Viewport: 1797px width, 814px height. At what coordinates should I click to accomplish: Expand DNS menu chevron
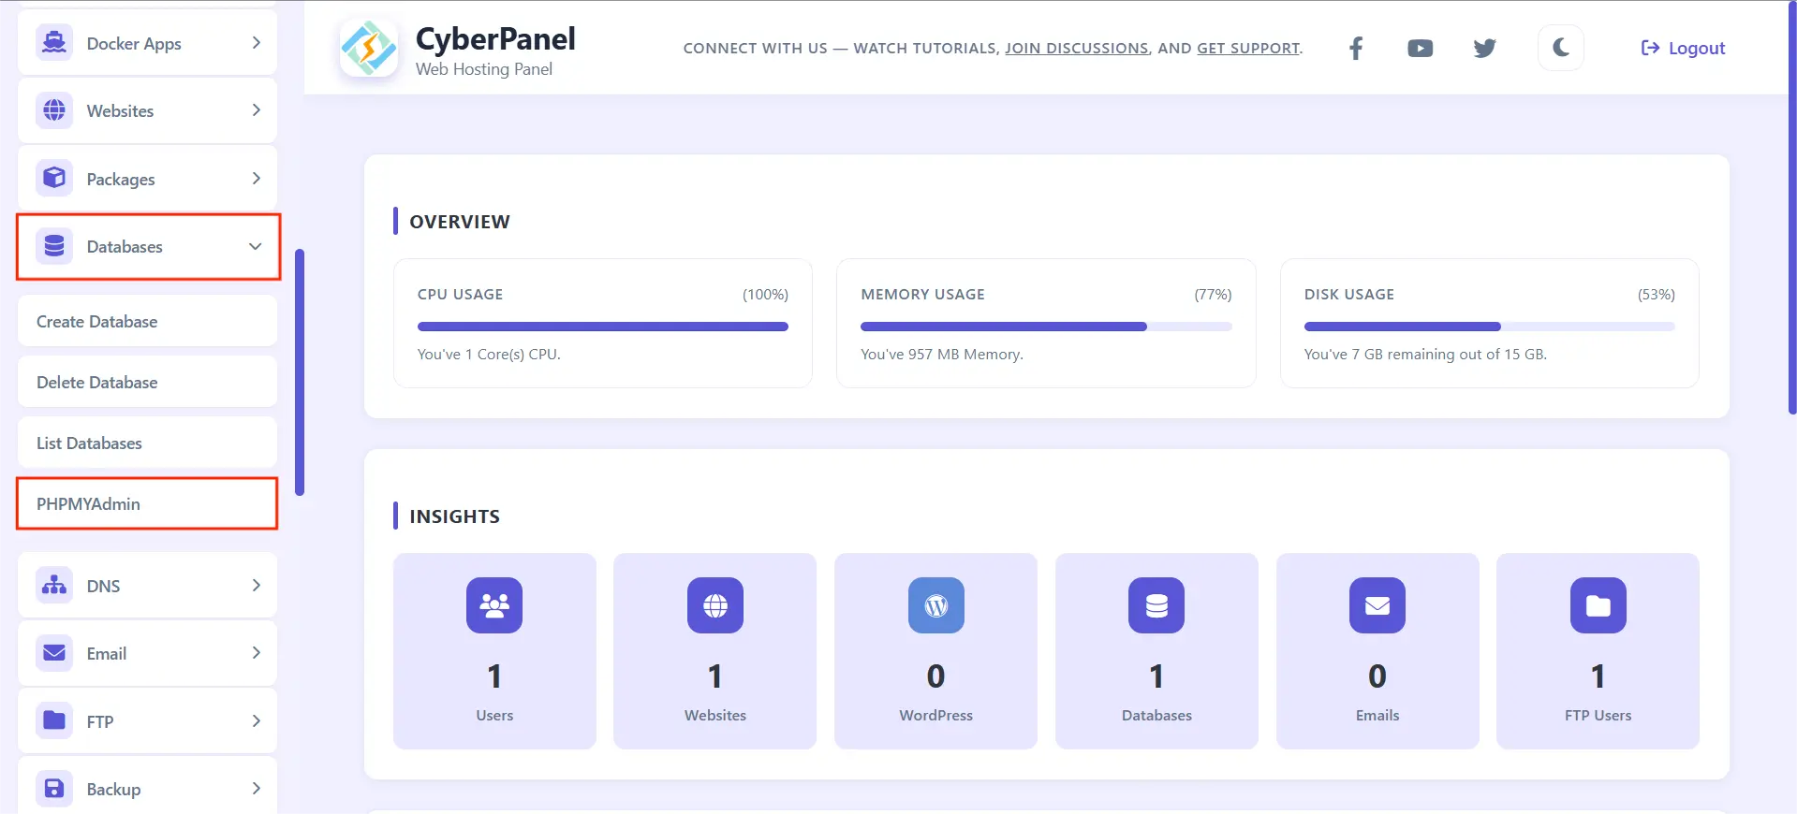(x=256, y=586)
